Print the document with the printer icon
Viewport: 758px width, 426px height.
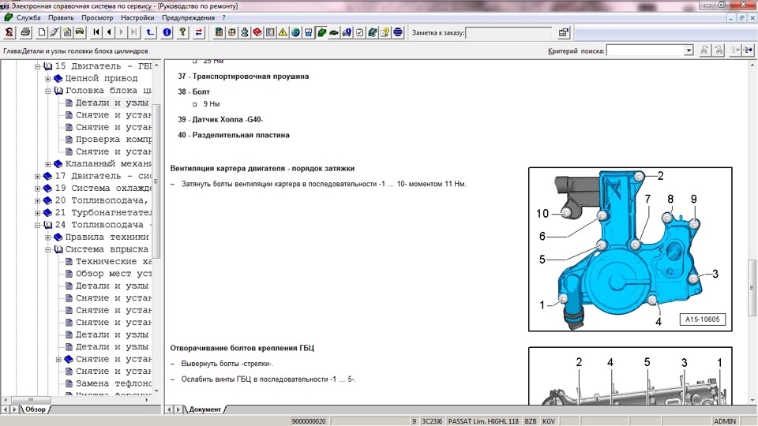pyautogui.click(x=25, y=32)
